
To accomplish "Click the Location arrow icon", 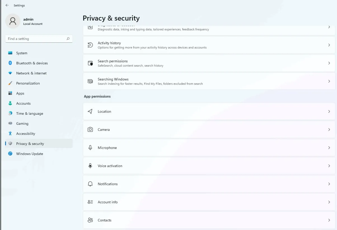I will click(x=90, y=111).
